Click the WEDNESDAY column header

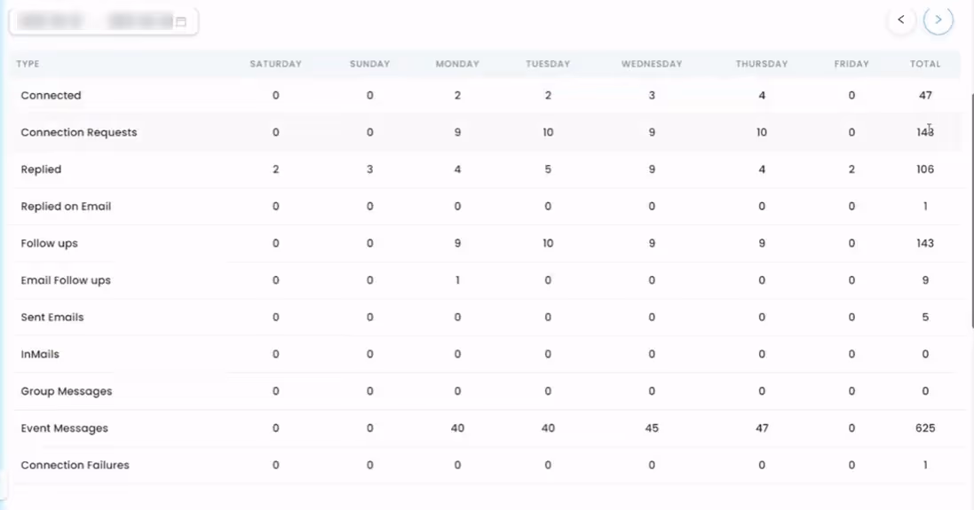652,64
